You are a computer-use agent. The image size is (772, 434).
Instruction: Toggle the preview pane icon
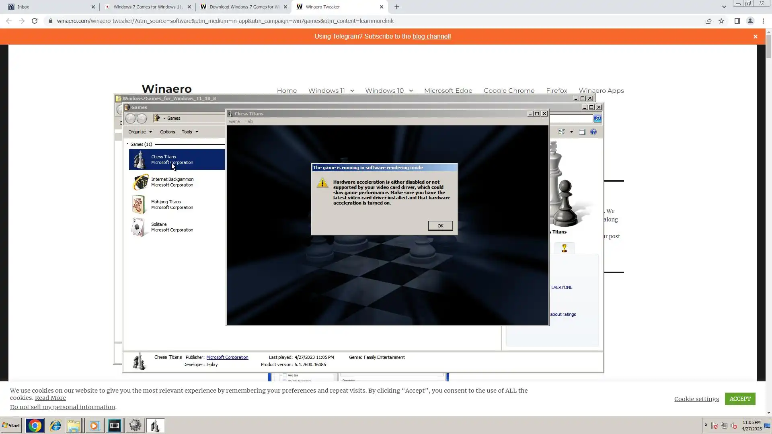[582, 132]
